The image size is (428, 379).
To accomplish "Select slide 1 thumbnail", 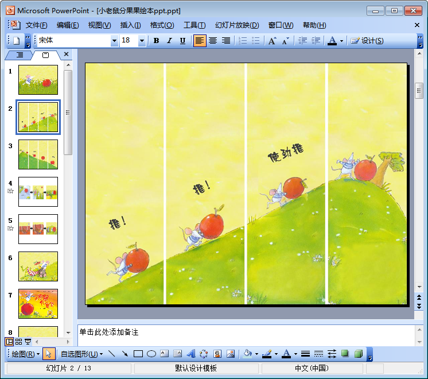I will point(38,80).
